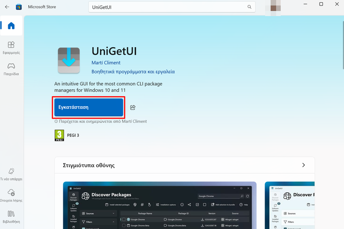Open the dark Discover Packages screenshot

coord(160,205)
